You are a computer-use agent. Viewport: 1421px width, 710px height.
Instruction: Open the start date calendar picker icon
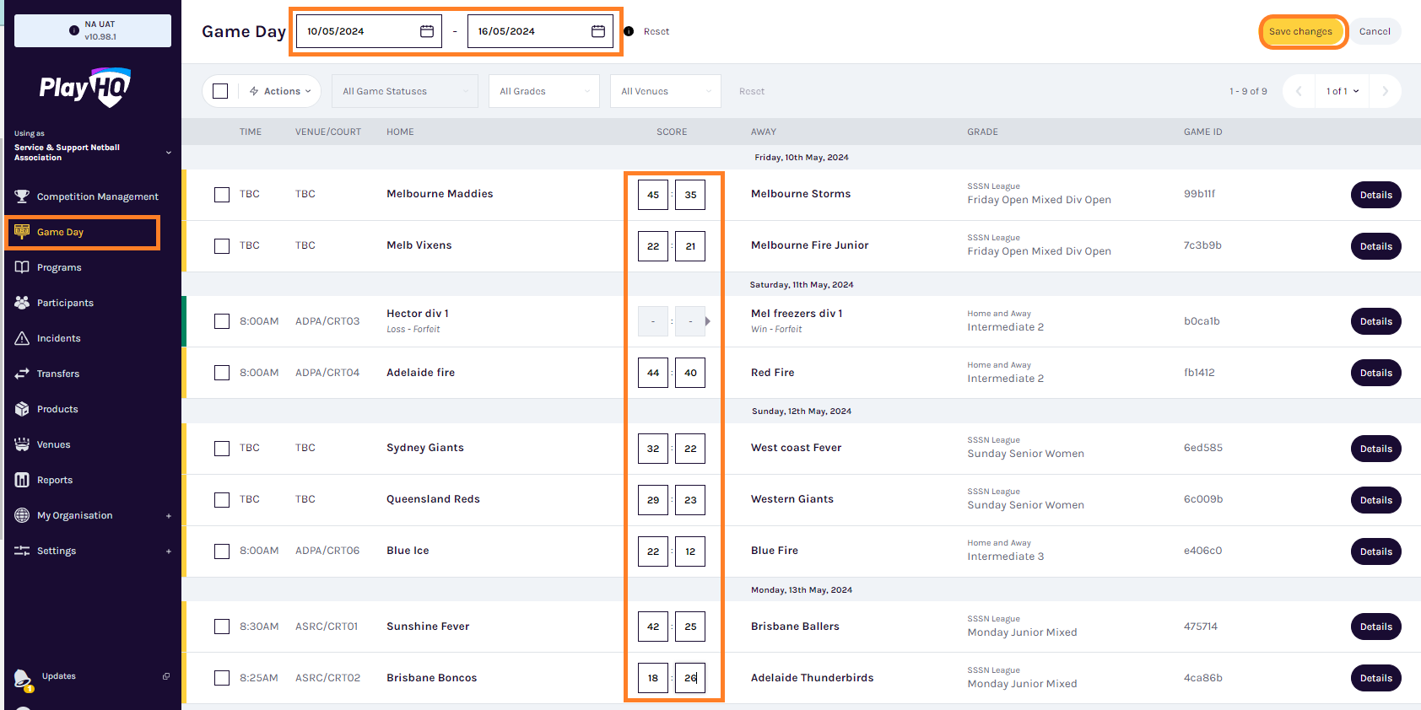click(x=427, y=31)
